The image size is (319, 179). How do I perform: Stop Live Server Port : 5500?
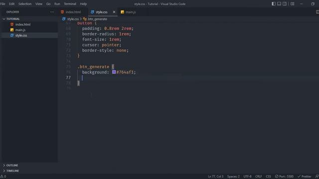point(284,177)
